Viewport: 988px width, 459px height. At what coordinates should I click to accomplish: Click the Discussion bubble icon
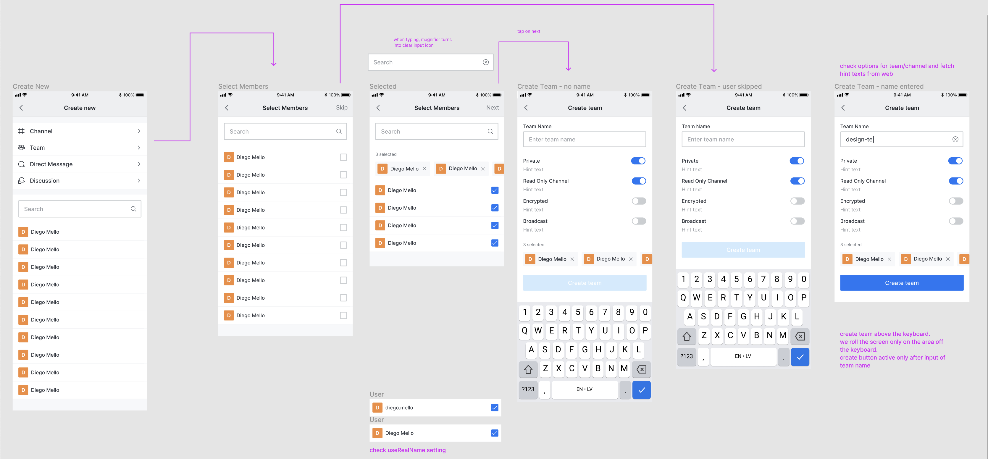22,181
